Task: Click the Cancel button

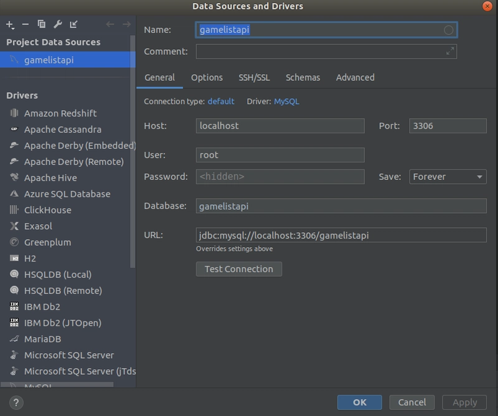Action: pos(412,402)
